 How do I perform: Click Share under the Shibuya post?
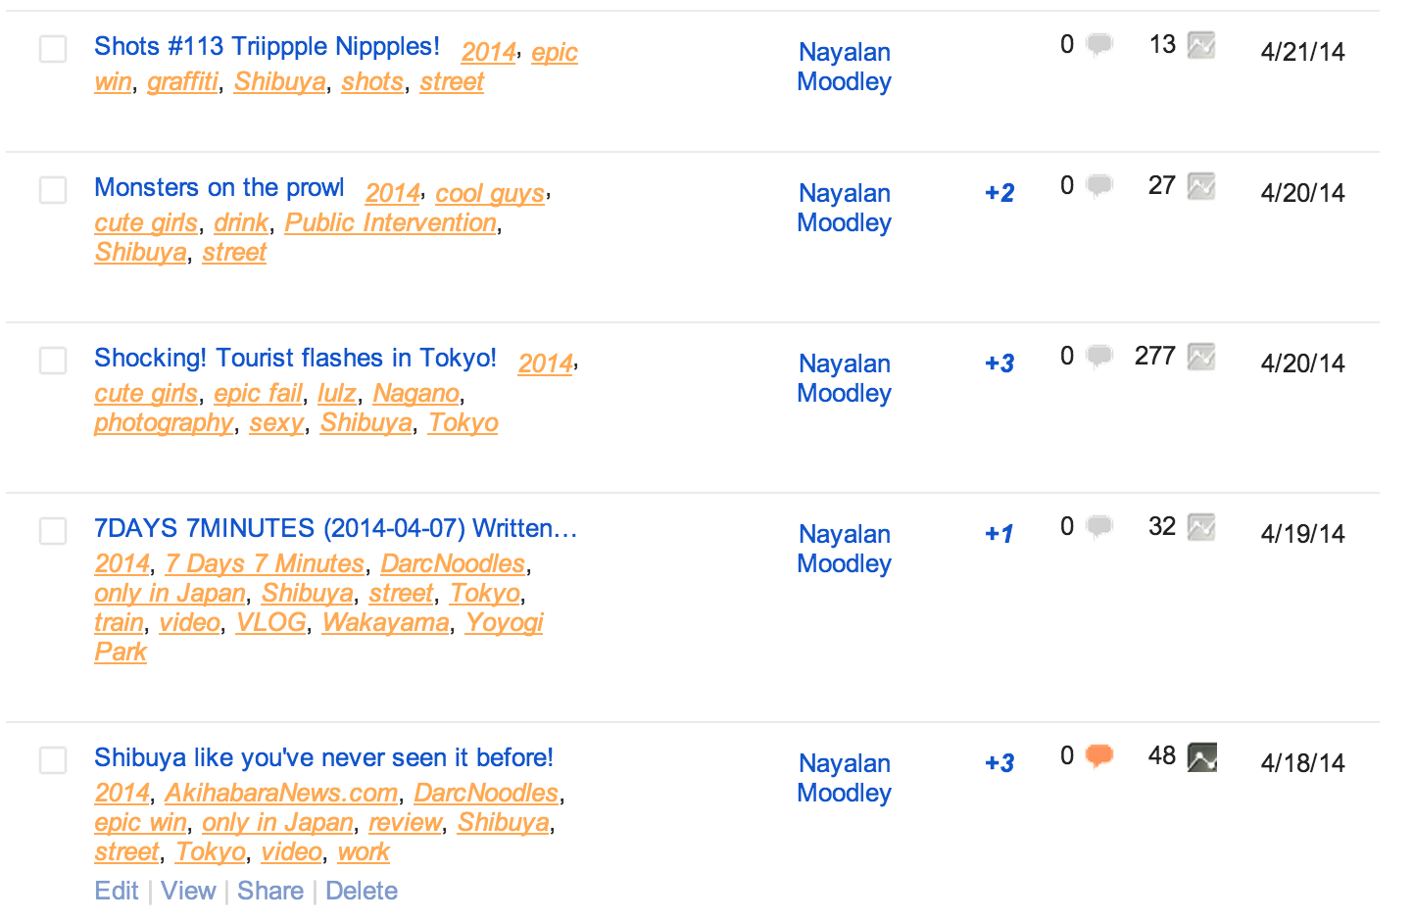pos(270,891)
